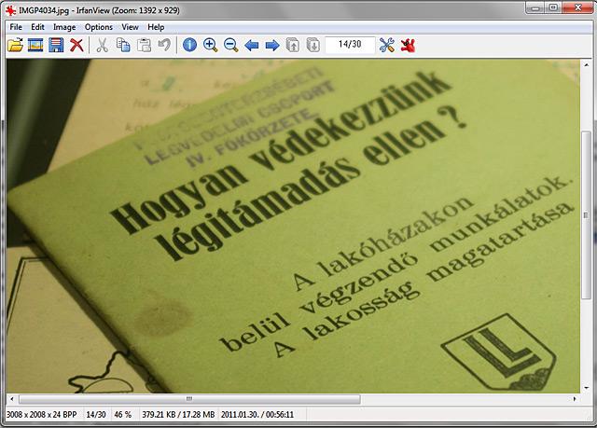Viewport: 597px width, 428px height.
Task: Open the Help menu
Action: (x=156, y=27)
